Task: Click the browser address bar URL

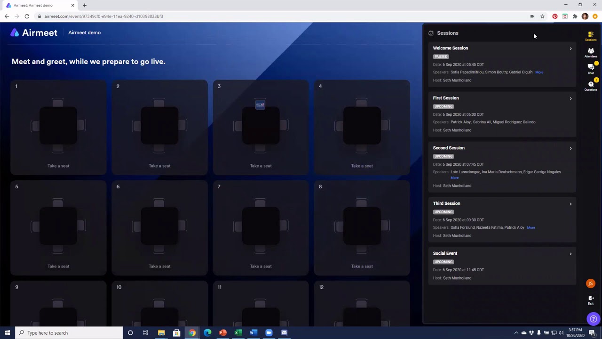Action: (x=103, y=16)
